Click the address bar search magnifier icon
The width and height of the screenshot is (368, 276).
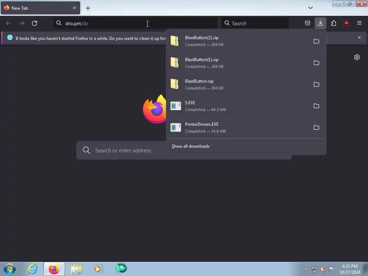(59, 23)
